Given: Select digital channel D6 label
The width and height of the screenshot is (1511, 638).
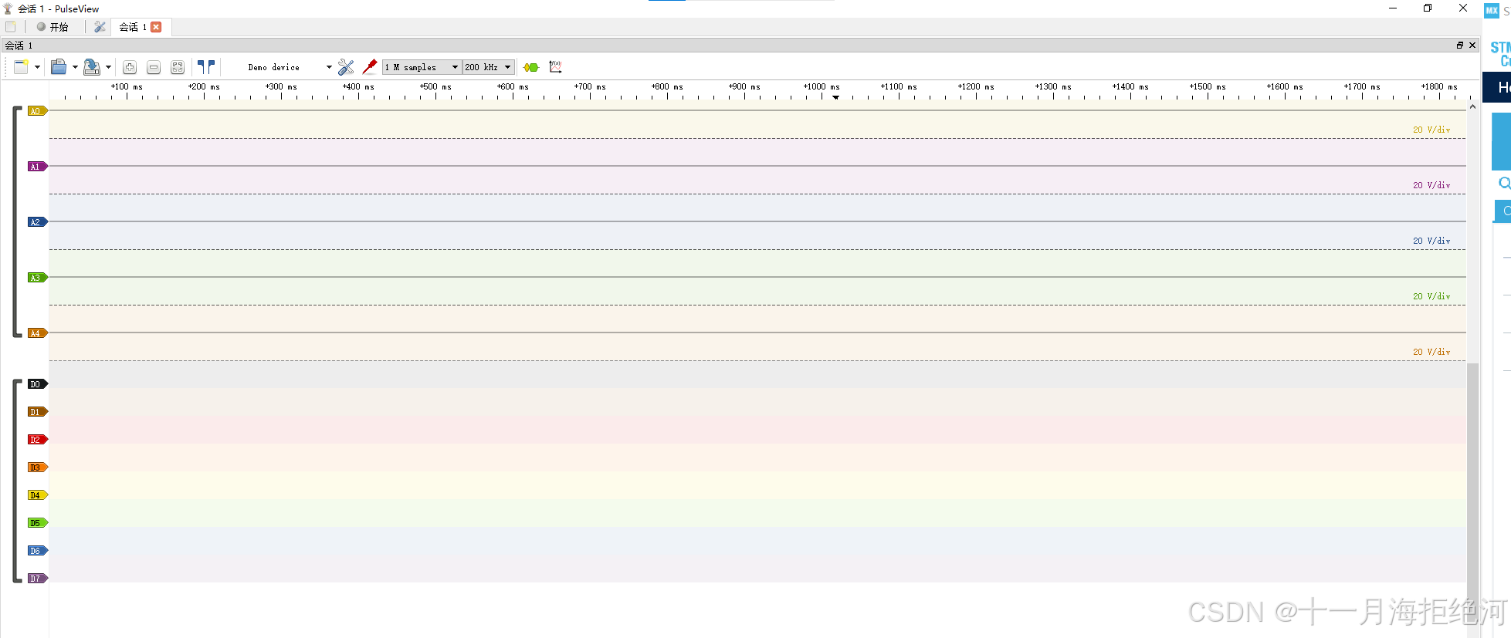Looking at the screenshot, I should coord(38,551).
